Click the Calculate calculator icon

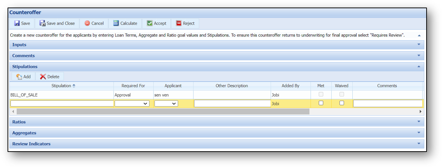tap(116, 23)
